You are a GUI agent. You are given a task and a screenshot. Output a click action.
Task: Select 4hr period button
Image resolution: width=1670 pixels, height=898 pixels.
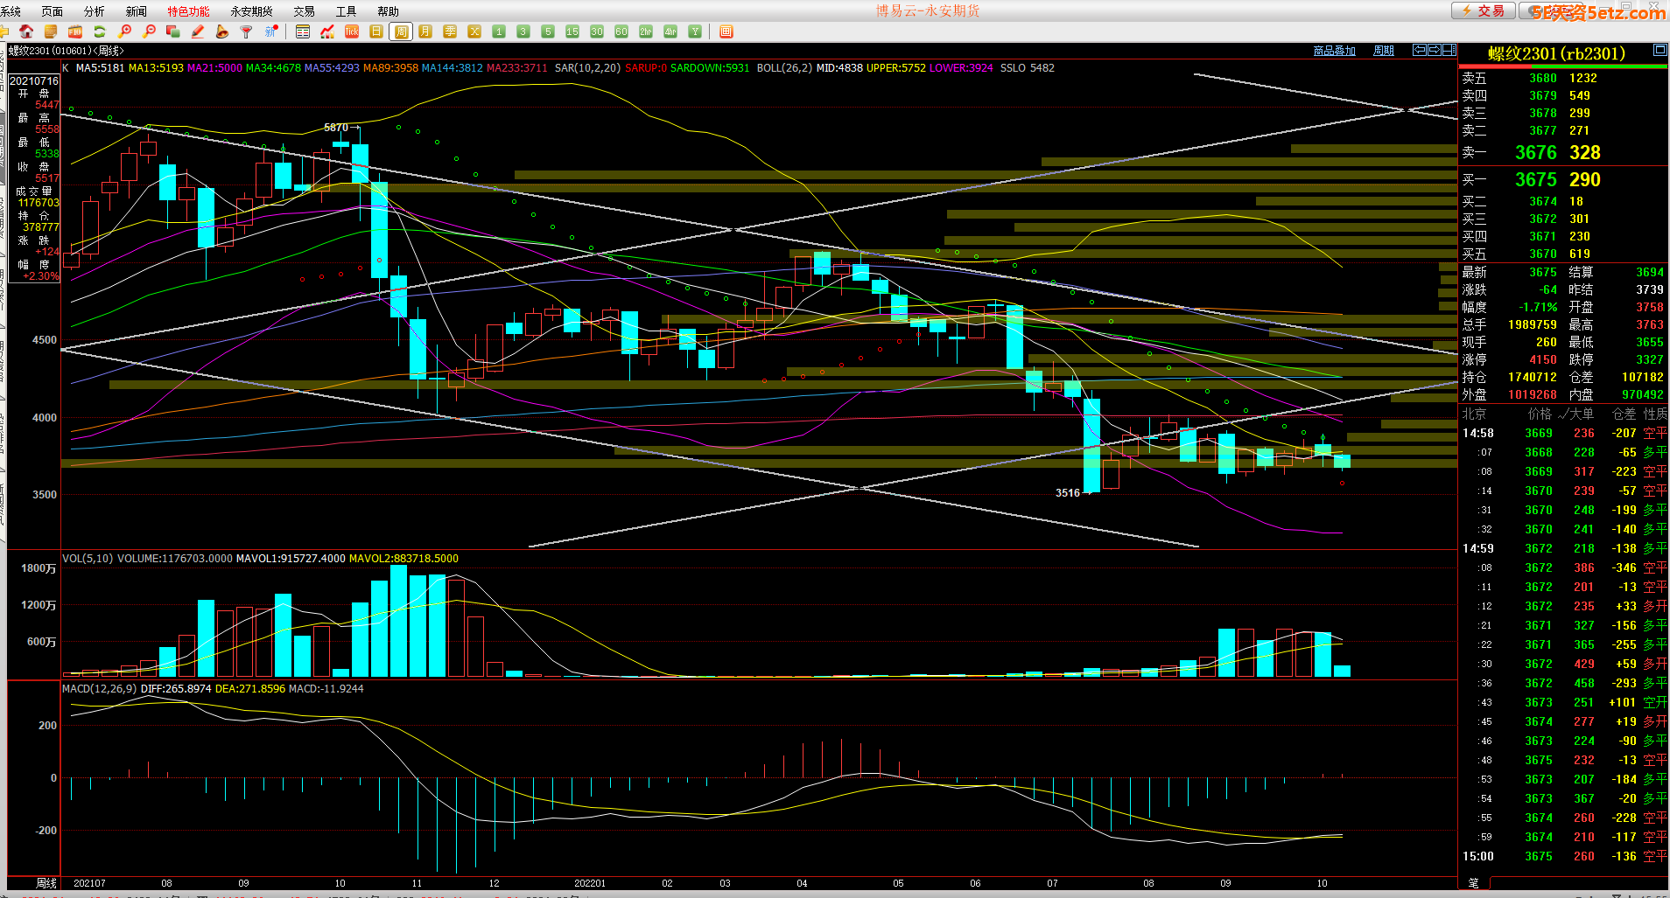[670, 31]
